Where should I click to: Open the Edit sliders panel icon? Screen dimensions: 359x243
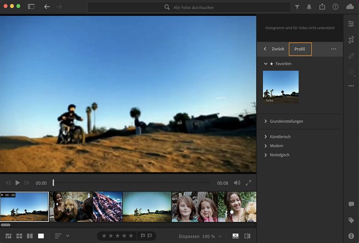click(351, 24)
